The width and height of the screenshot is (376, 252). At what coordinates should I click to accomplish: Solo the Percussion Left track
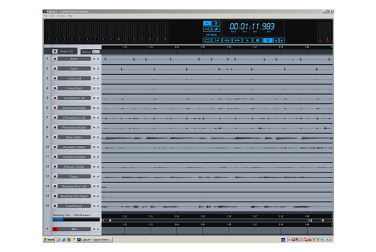(x=97, y=117)
